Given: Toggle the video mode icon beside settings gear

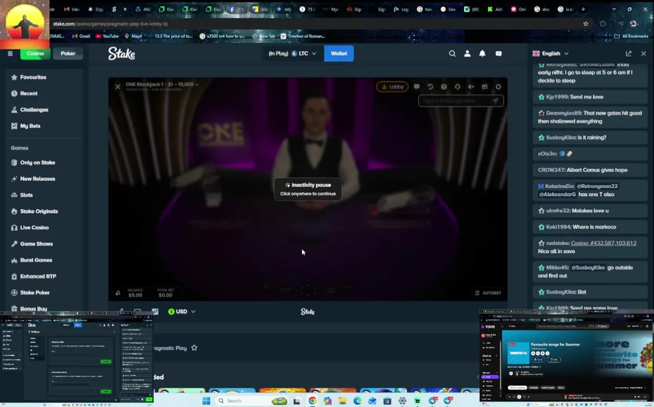Looking at the screenshot, I should coord(484,86).
